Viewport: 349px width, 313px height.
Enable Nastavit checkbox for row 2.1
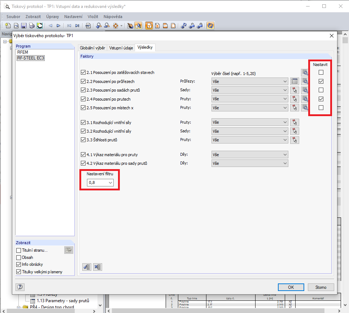pyautogui.click(x=321, y=72)
